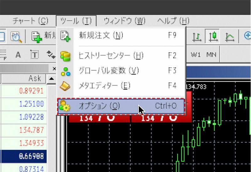The height and width of the screenshot is (172, 251).
Task: Switch to line chart view
Action: pos(230,37)
